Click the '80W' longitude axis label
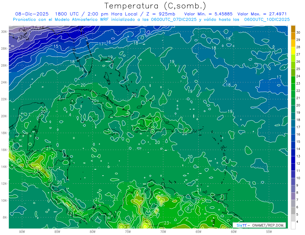This screenshot has width=305, height=235. (x=93, y=232)
